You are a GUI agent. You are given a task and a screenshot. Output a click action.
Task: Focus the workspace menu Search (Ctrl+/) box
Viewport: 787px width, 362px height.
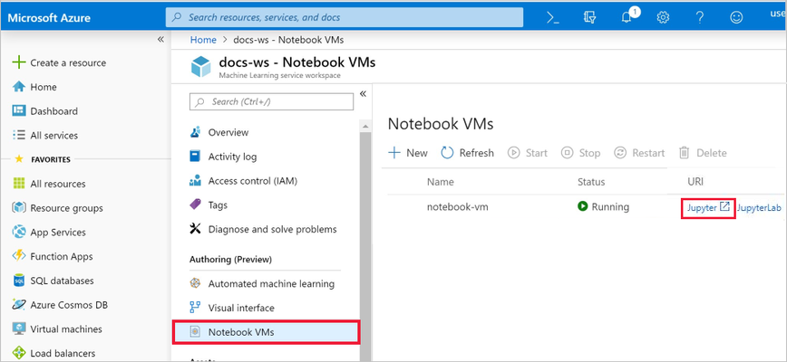pyautogui.click(x=271, y=101)
